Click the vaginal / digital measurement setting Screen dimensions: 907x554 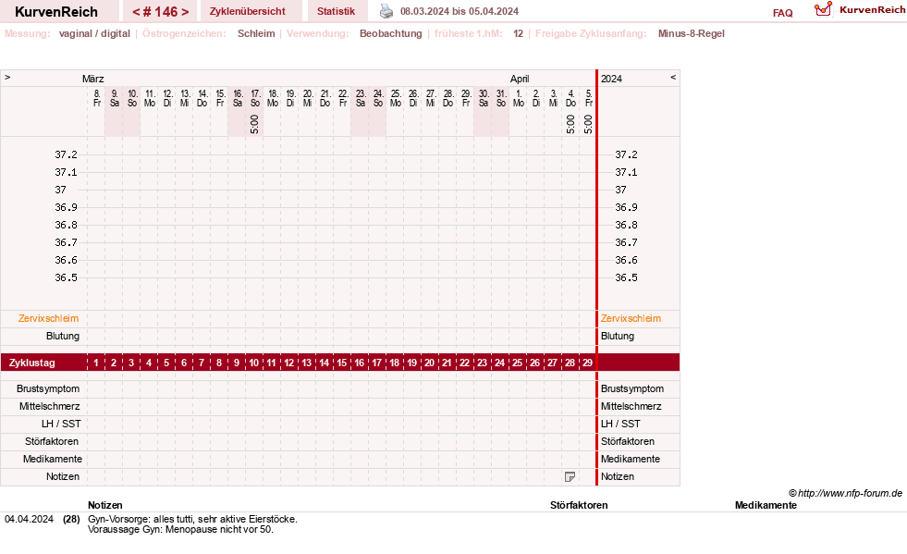(94, 33)
